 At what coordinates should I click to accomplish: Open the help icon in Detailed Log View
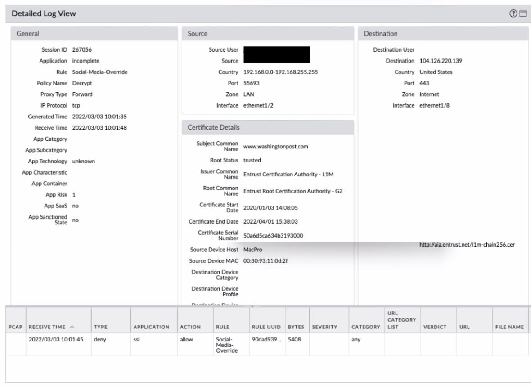[x=514, y=13]
